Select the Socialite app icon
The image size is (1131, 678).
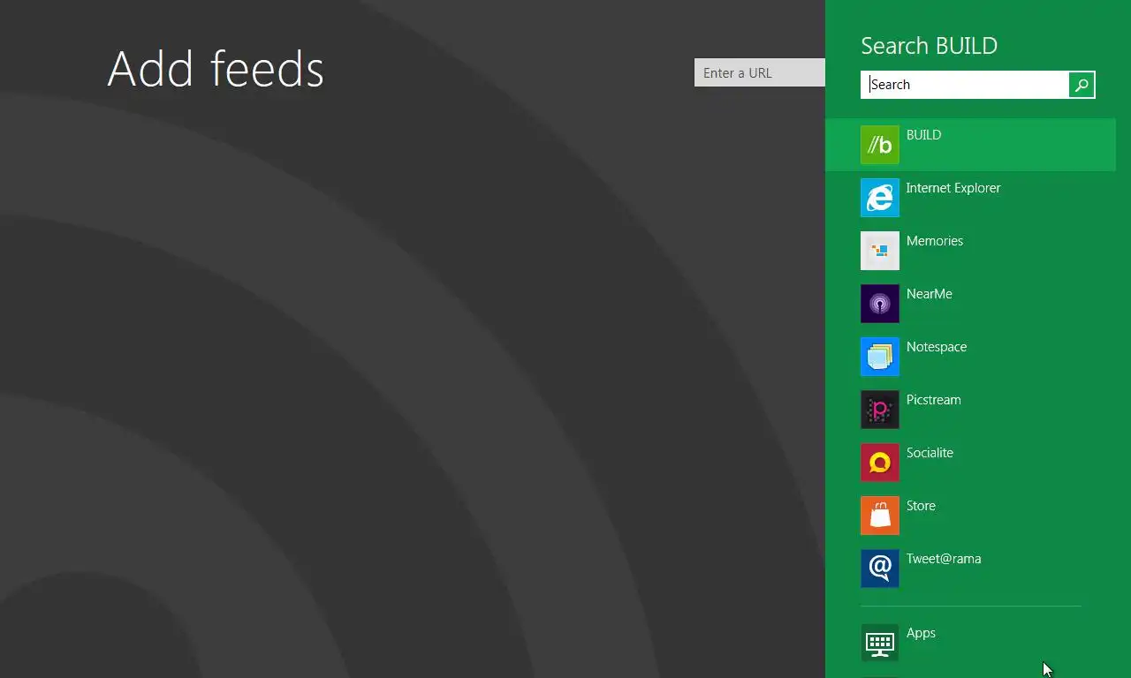pos(879,463)
